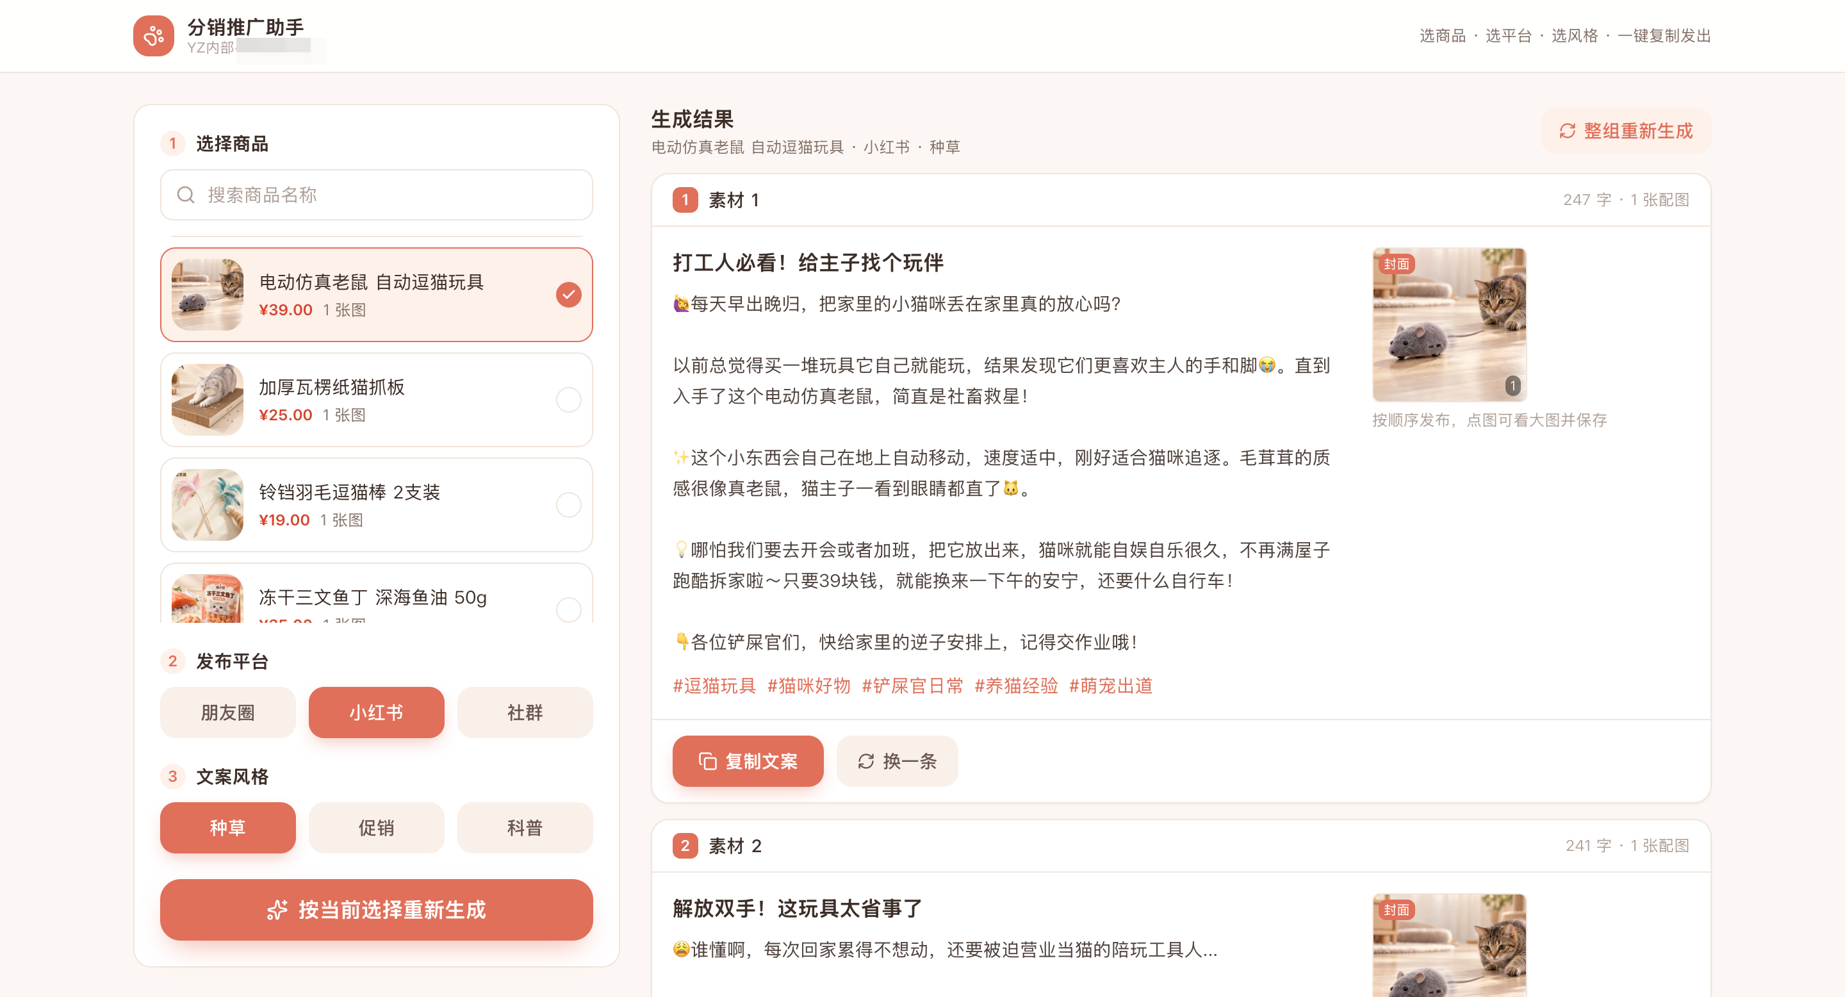Screen dimensions: 1845x997
Task: Focus the 搜索商品名称 search field
Action: (x=376, y=195)
